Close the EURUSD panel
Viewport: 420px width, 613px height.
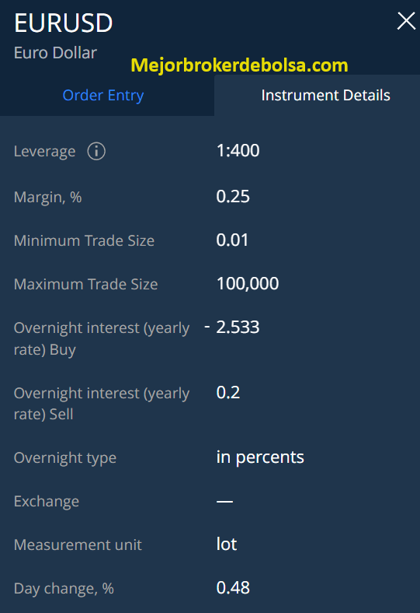pos(406,21)
